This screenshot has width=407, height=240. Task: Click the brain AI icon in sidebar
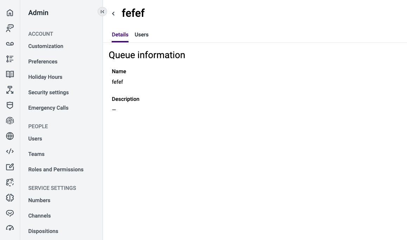10,198
